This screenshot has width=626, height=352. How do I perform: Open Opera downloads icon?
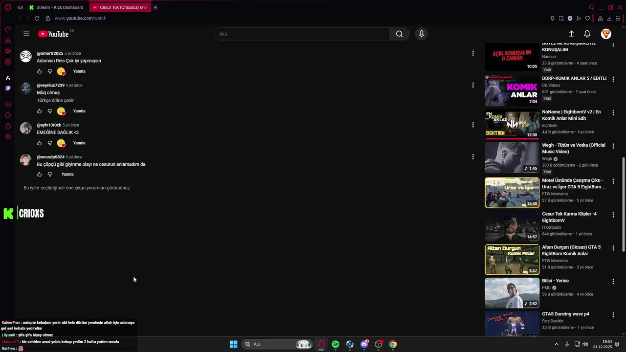[x=609, y=19]
